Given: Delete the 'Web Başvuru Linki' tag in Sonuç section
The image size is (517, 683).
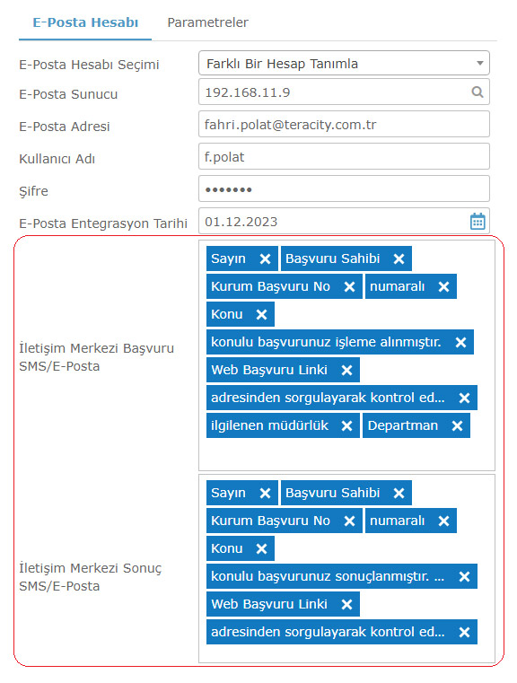Looking at the screenshot, I should (x=346, y=605).
